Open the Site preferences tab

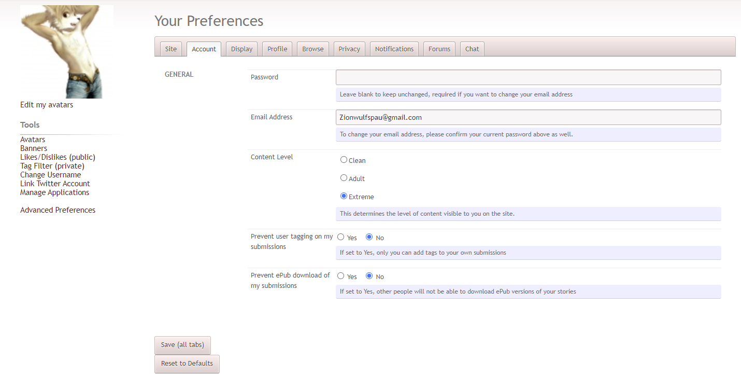coord(170,49)
